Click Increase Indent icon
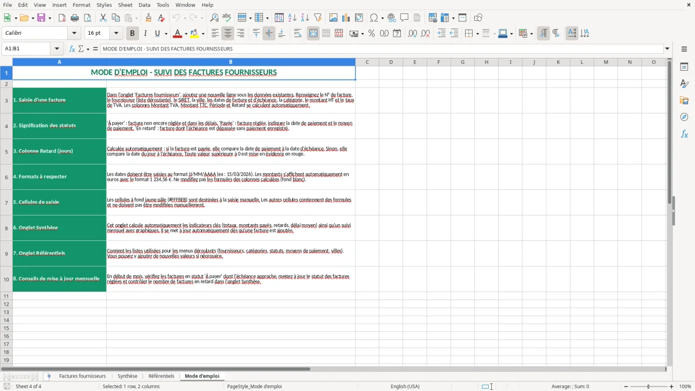The height and width of the screenshot is (391, 695). (441, 34)
